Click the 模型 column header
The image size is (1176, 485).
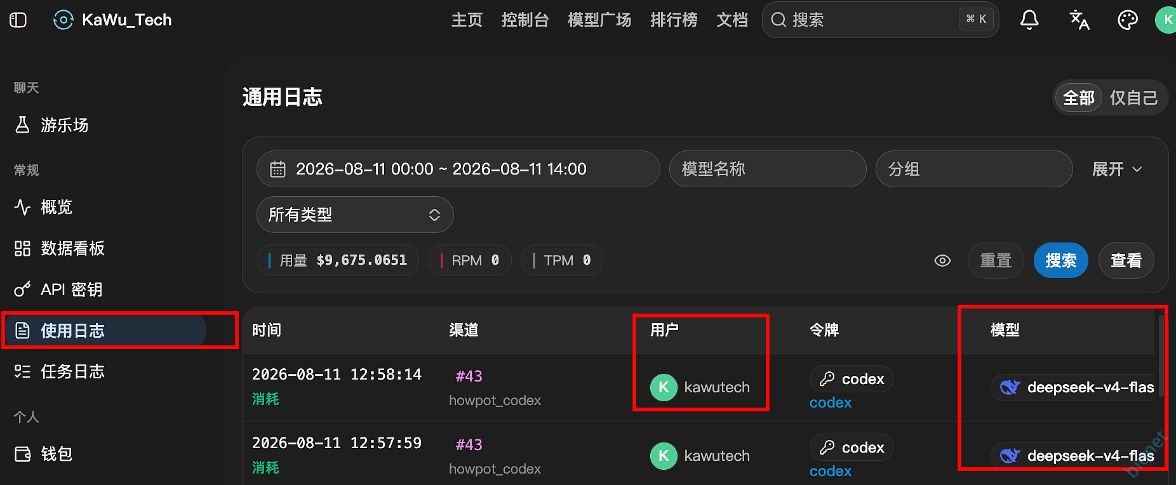click(x=1005, y=330)
